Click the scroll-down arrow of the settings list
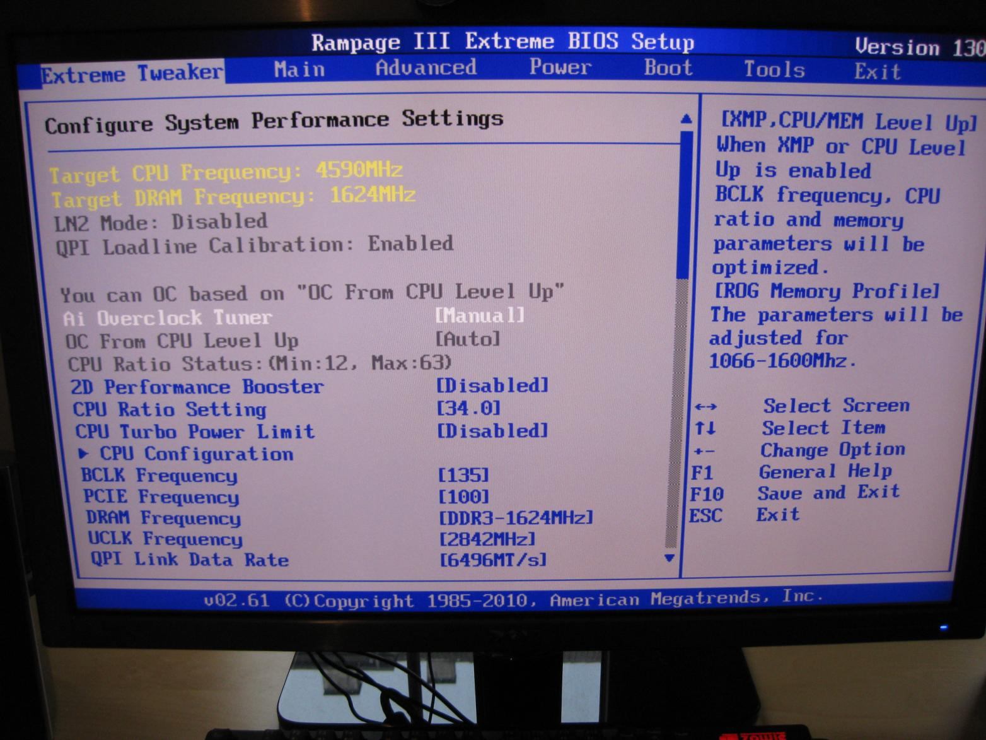986x740 pixels. click(670, 558)
